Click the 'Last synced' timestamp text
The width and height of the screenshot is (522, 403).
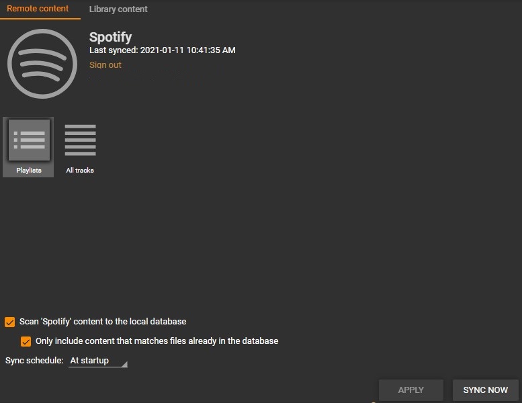(x=162, y=50)
